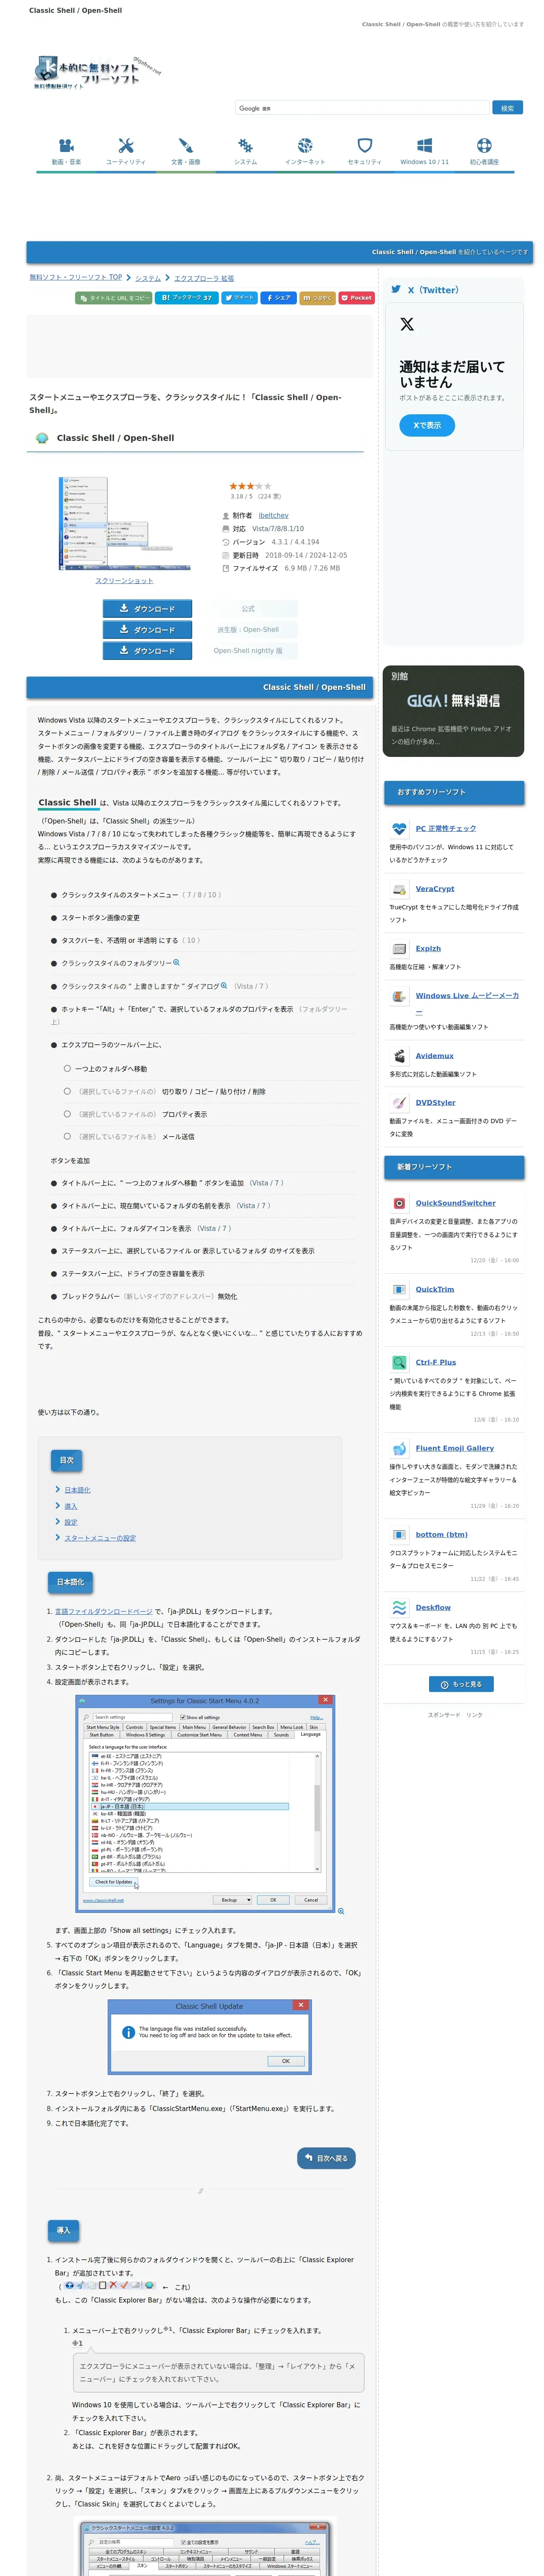The height and width of the screenshot is (2576, 544).
Task: Click the タイトルと URL をコピー button
Action: [114, 297]
